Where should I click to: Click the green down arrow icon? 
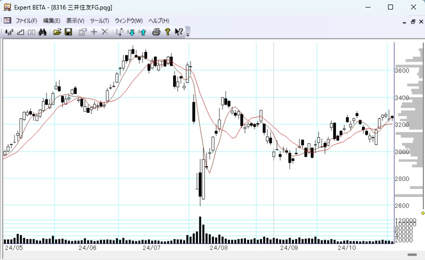click(x=131, y=32)
